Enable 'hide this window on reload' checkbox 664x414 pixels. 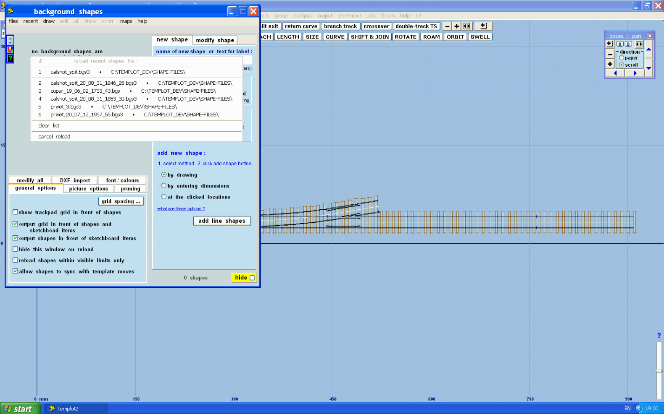15,249
